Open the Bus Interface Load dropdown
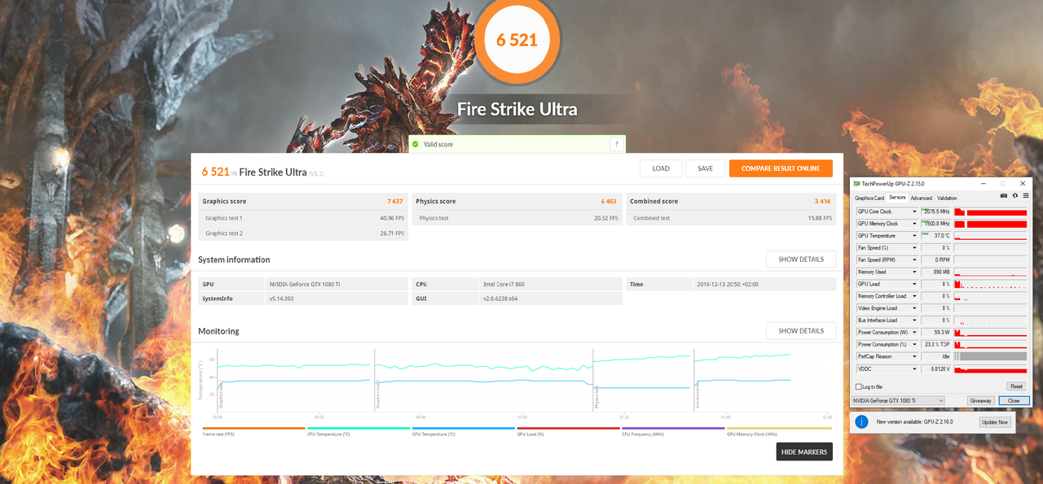Viewport: 1043px width, 484px height. (x=914, y=320)
